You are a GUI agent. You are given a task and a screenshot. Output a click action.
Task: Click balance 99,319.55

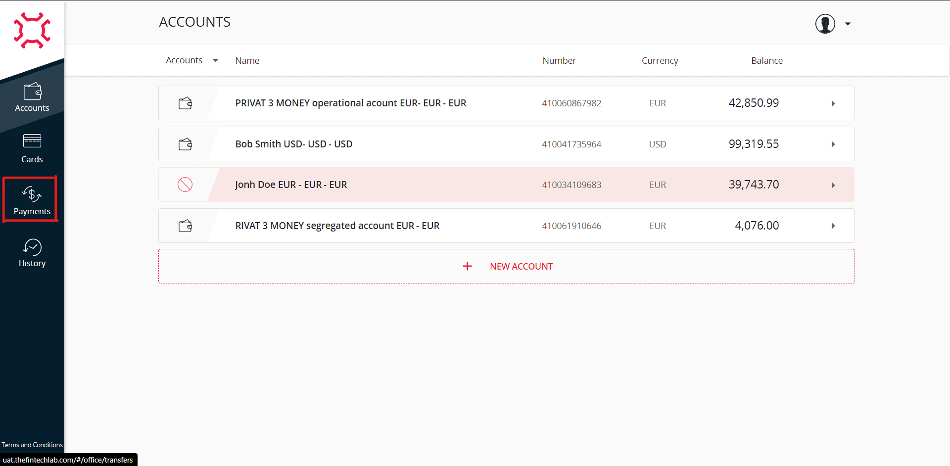[x=754, y=144]
